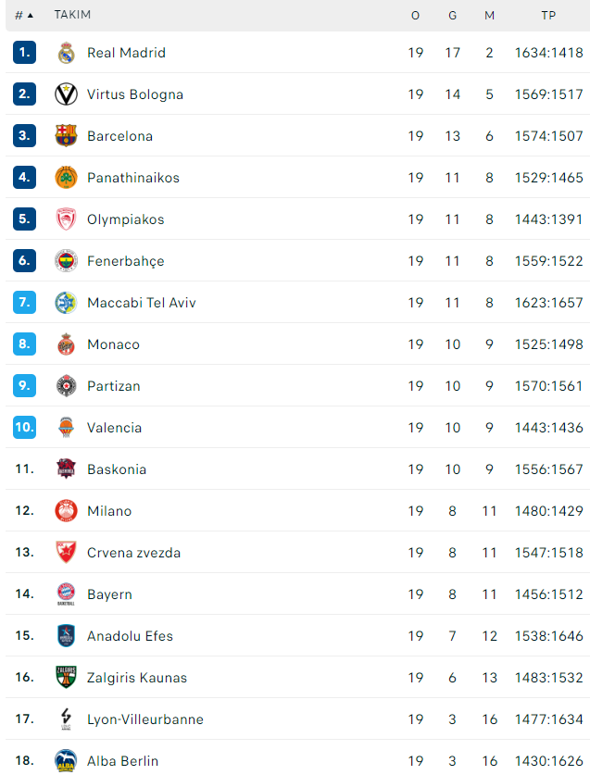Open the Olympiakos team page link

[x=126, y=219]
